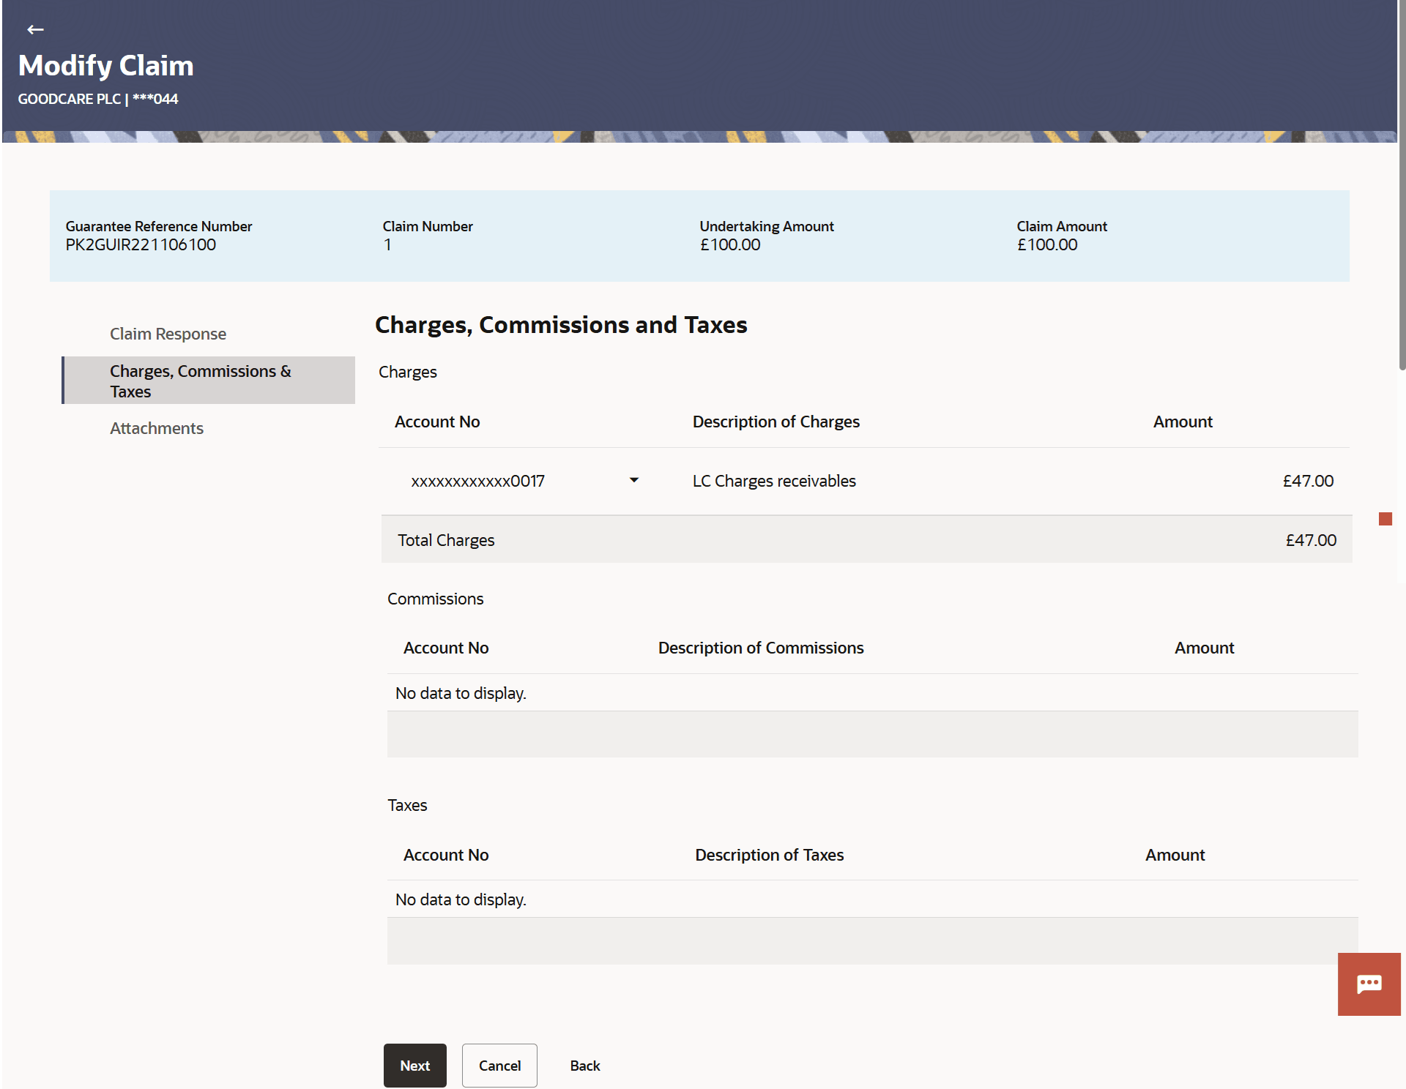
Task: Select Charges, Commissions & Taxes section
Action: click(200, 381)
